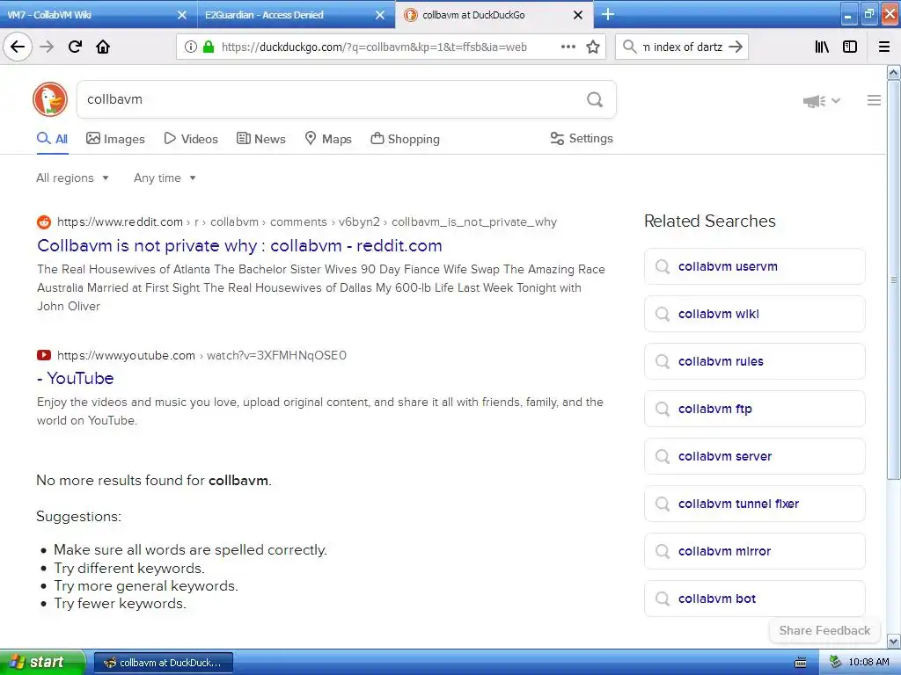Click the DuckDuckGo duck logo

50,99
